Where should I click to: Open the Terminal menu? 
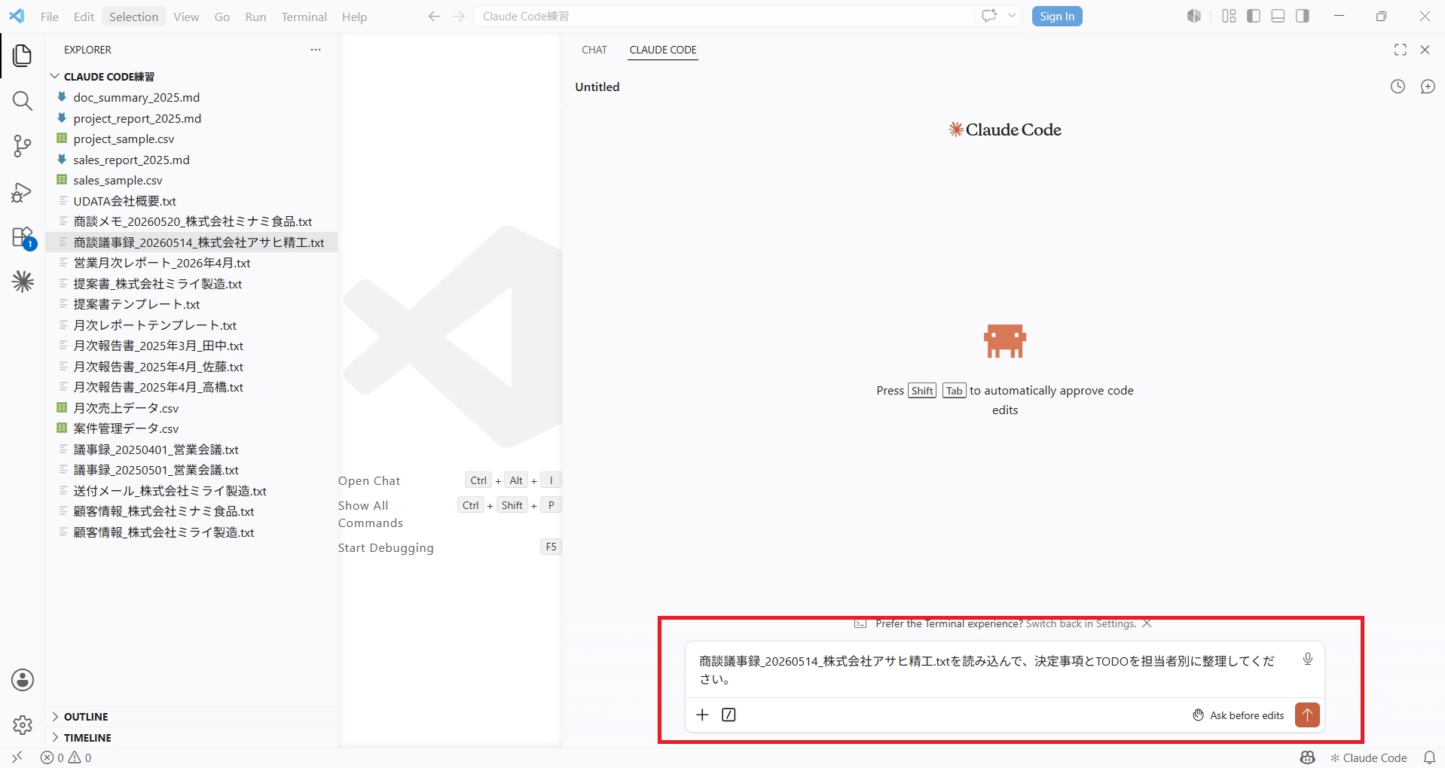pos(304,17)
